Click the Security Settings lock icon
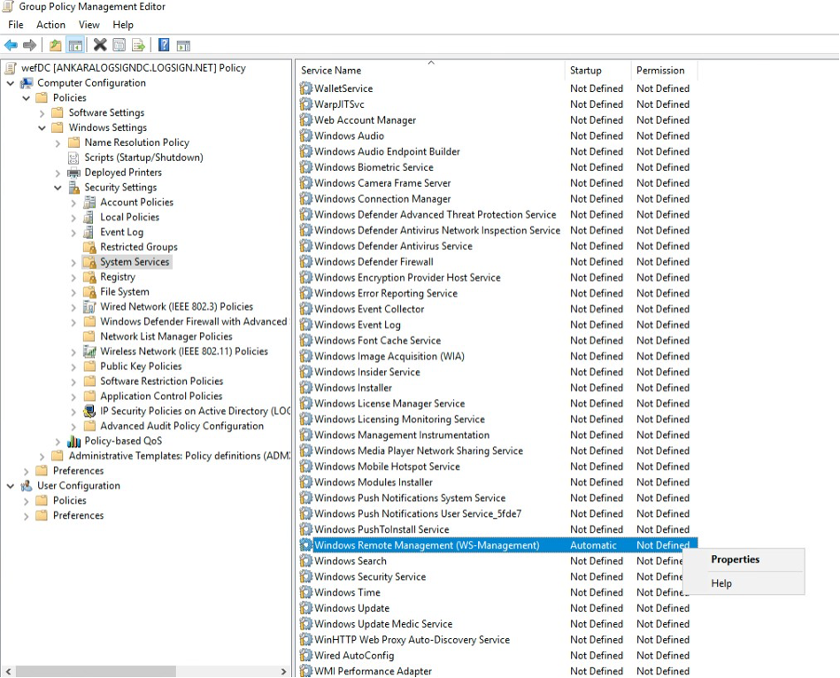Screen dimensions: 840x678 click(74, 188)
